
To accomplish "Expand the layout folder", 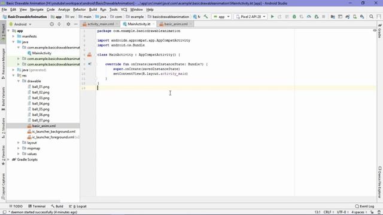I will (19, 143).
